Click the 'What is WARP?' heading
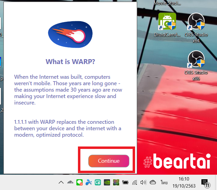The image size is (217, 190). point(70,62)
